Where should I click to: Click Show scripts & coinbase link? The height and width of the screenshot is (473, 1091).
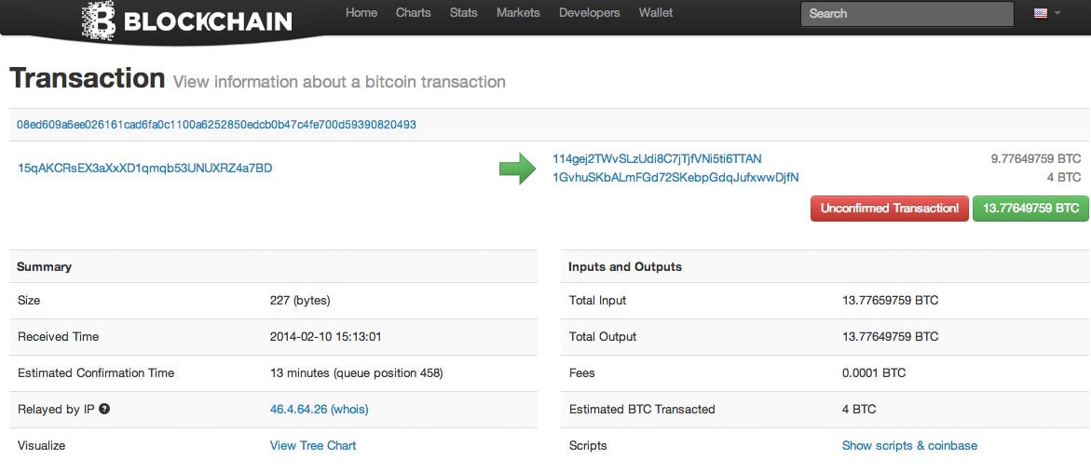click(909, 445)
